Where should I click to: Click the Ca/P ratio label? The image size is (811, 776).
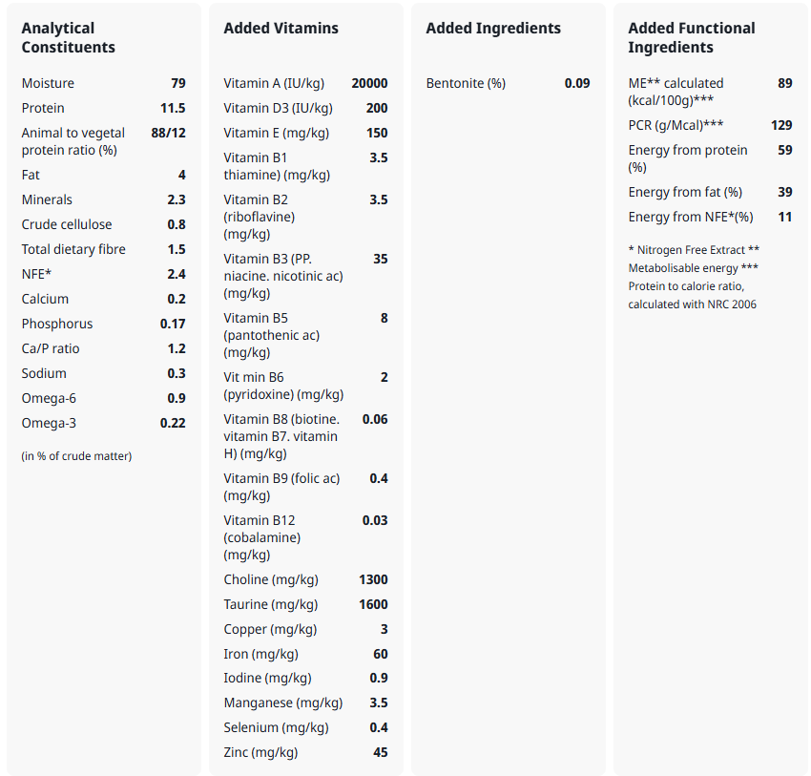tap(51, 349)
